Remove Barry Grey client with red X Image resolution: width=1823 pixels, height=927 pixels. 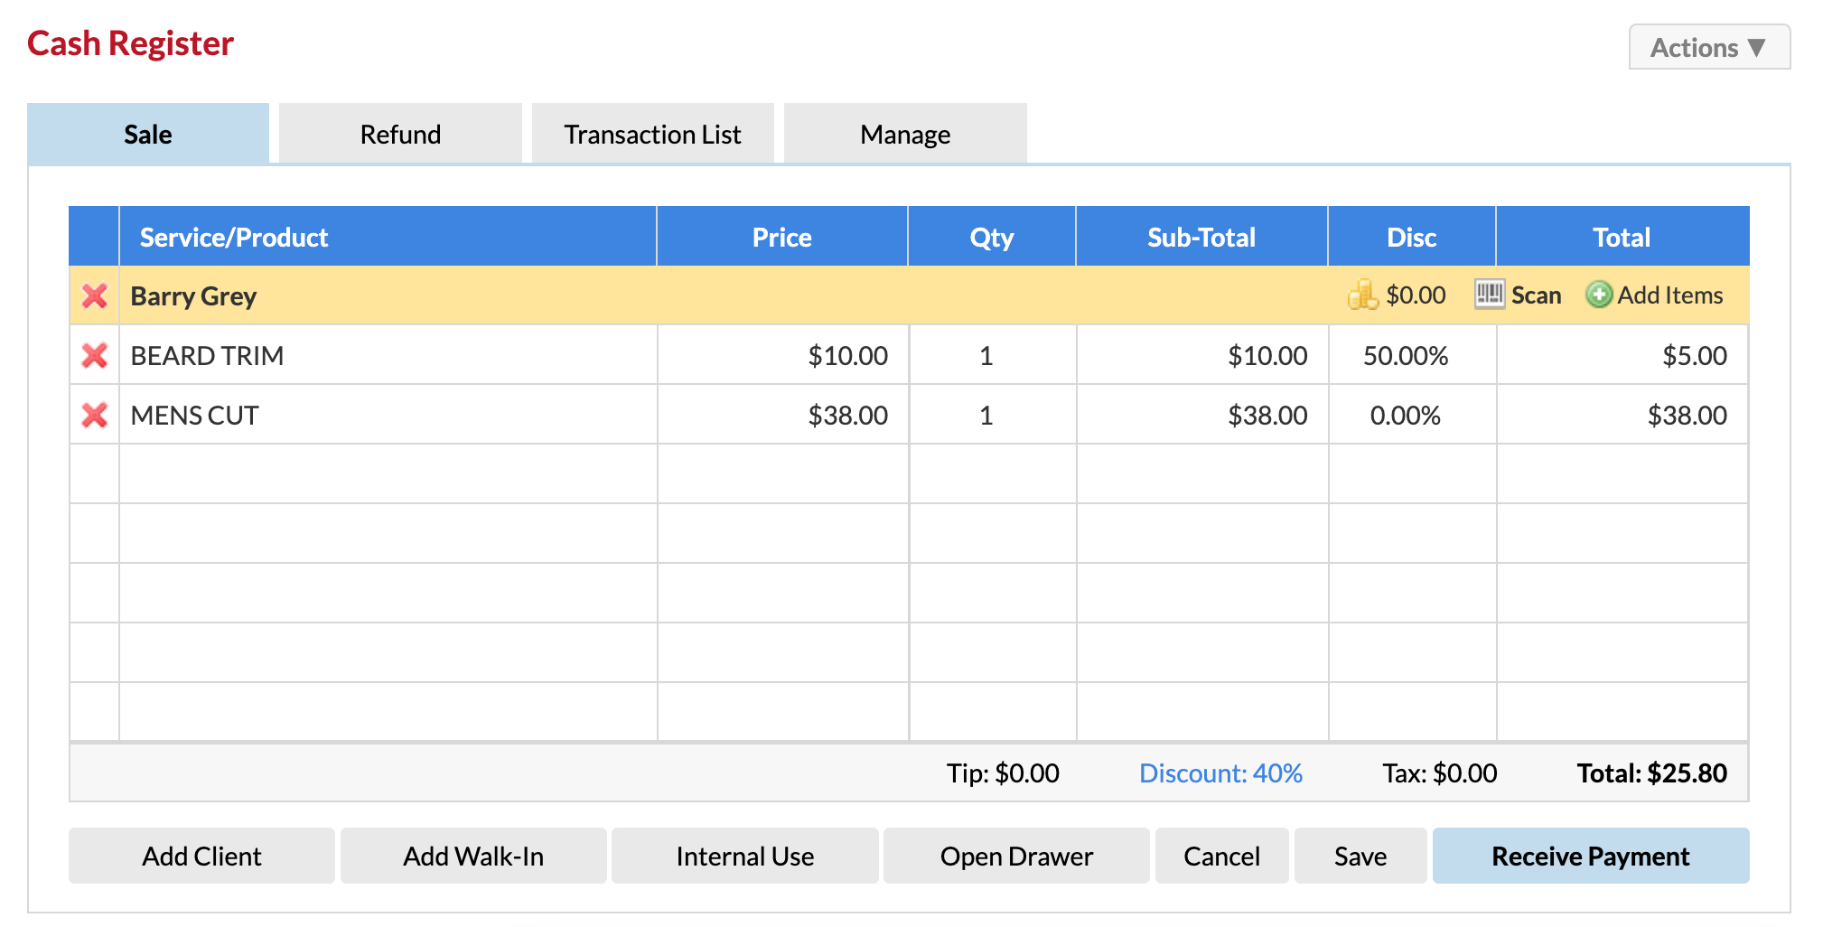coord(94,295)
